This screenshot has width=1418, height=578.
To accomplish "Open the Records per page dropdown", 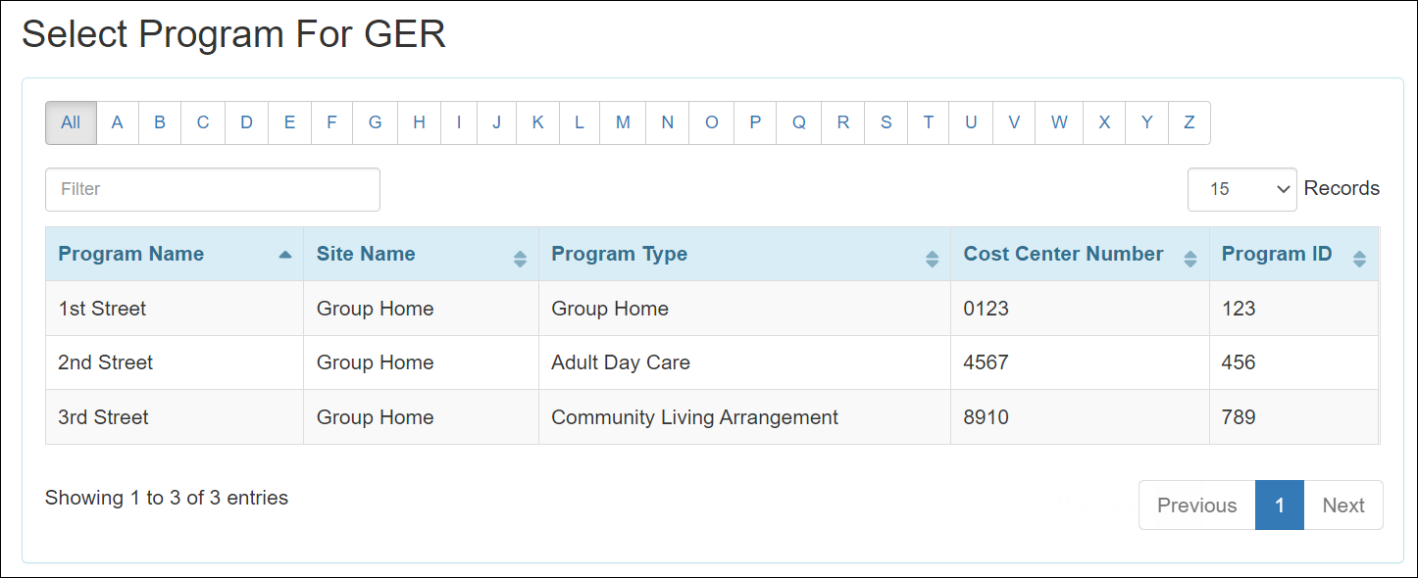I will tap(1241, 189).
